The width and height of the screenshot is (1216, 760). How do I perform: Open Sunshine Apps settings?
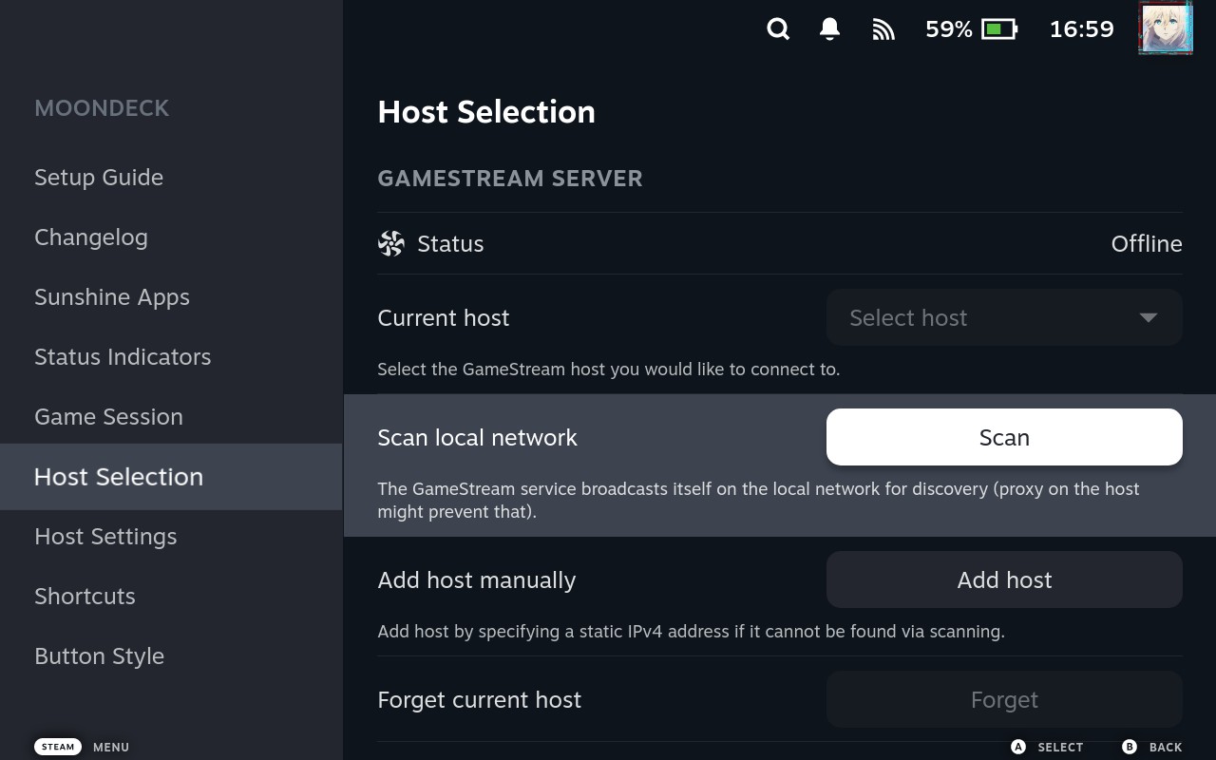(112, 297)
